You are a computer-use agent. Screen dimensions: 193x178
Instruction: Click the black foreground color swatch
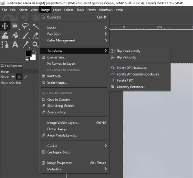[28, 54]
